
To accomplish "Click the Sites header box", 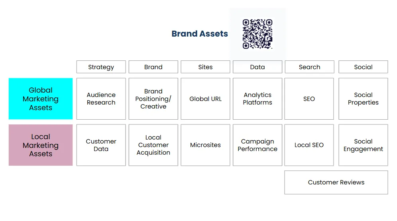I will [205, 67].
